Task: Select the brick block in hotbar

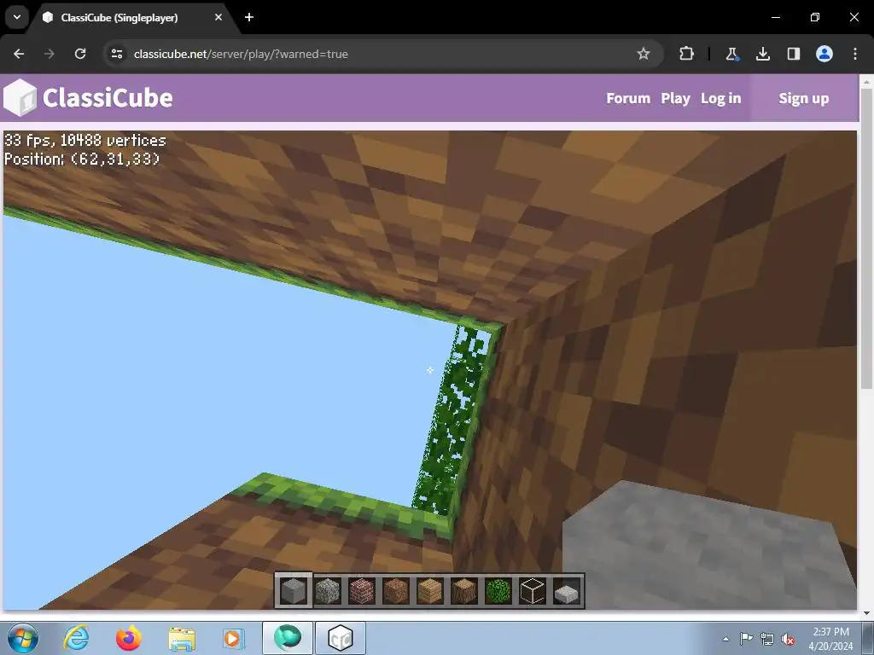Action: [362, 591]
